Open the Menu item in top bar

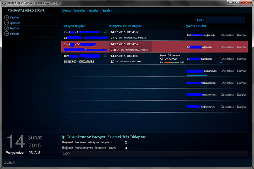tap(66, 10)
